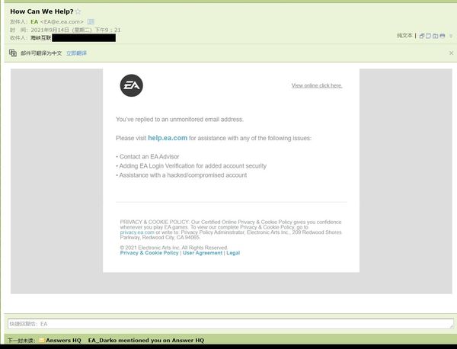Open the User Agreement footer link
The height and width of the screenshot is (349, 457).
tap(203, 253)
